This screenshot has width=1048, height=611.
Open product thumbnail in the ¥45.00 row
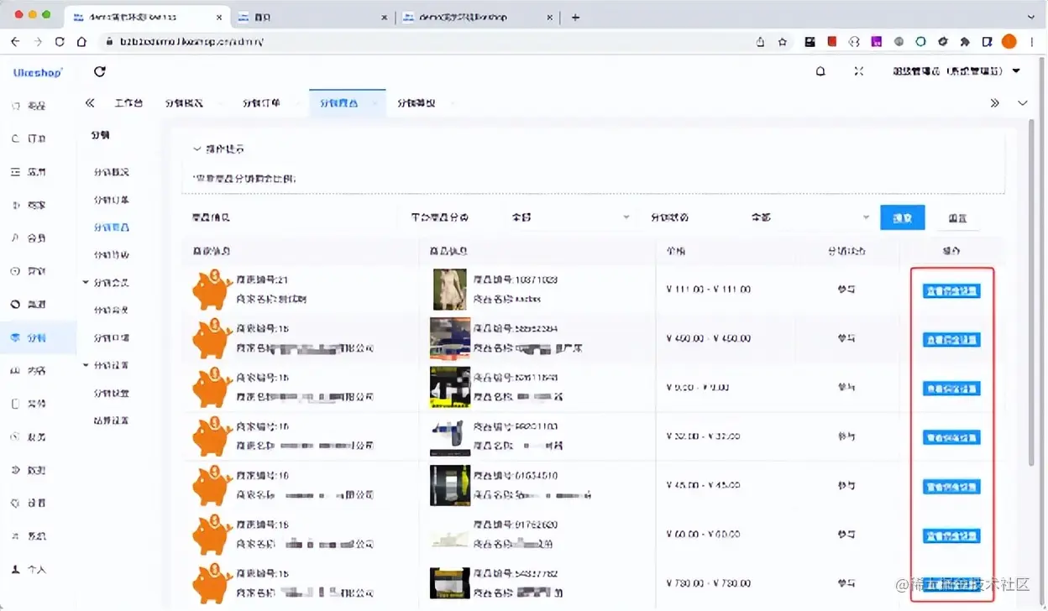coord(450,485)
